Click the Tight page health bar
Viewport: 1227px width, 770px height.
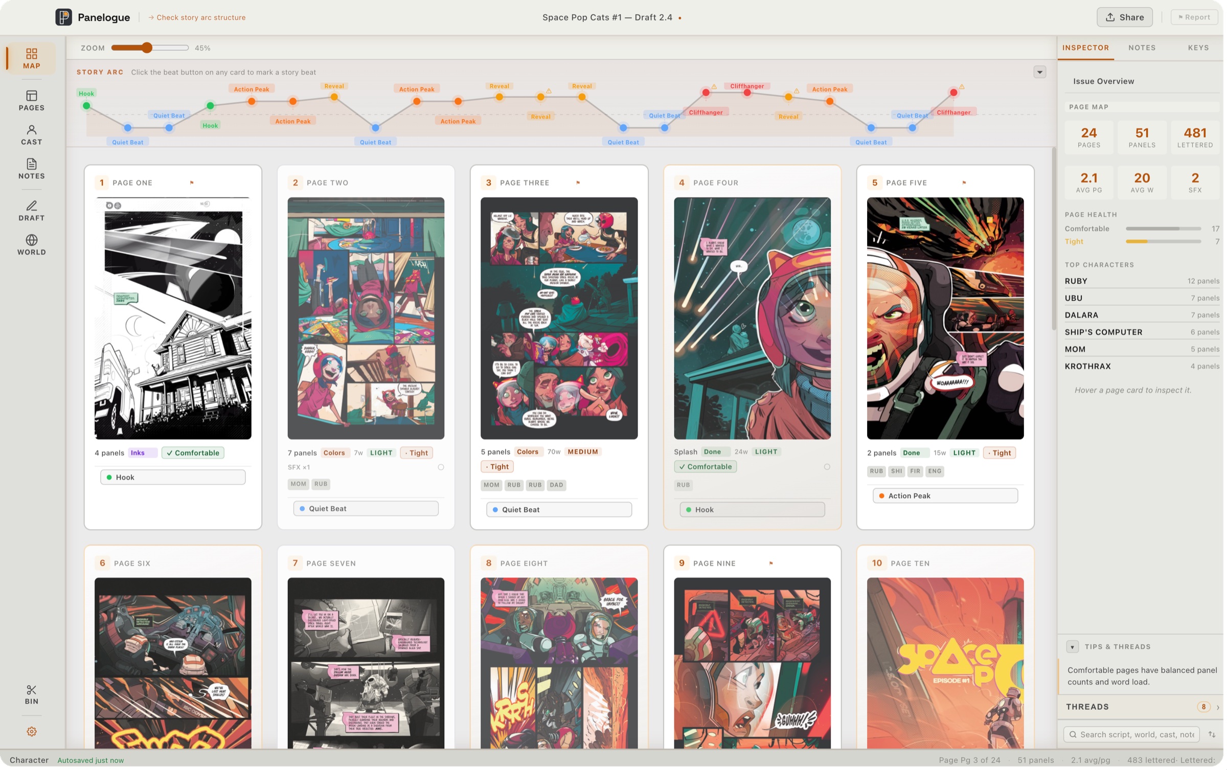[x=1167, y=242]
